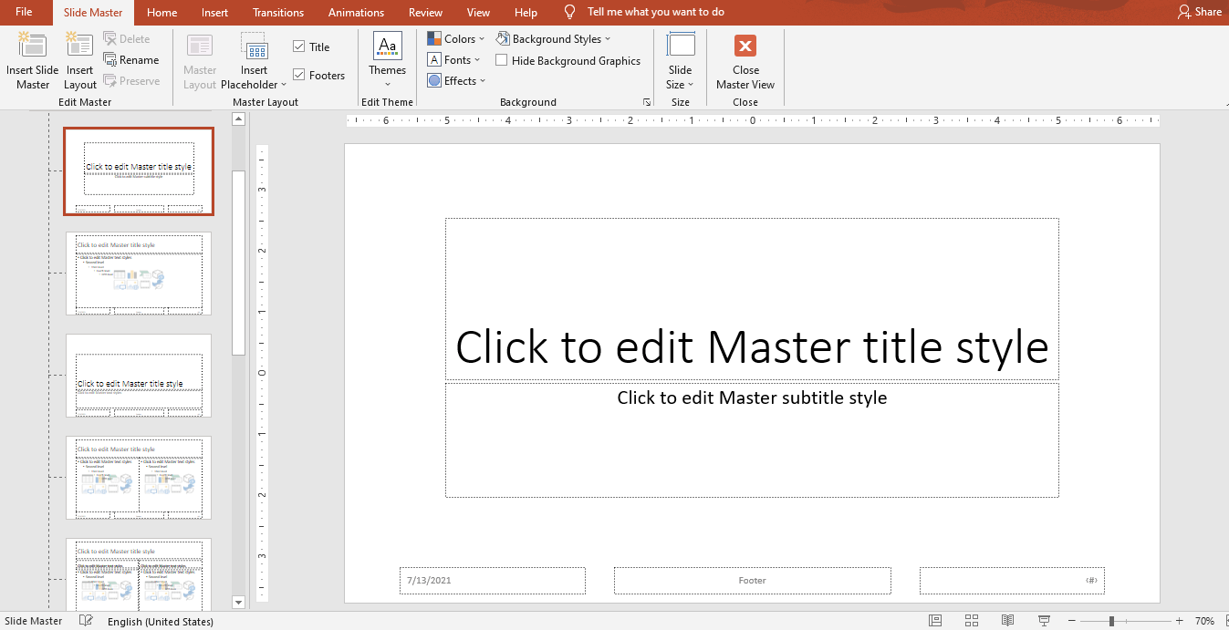Viewport: 1229px width, 630px height.
Task: Open the Themes gallery
Action: 387,61
